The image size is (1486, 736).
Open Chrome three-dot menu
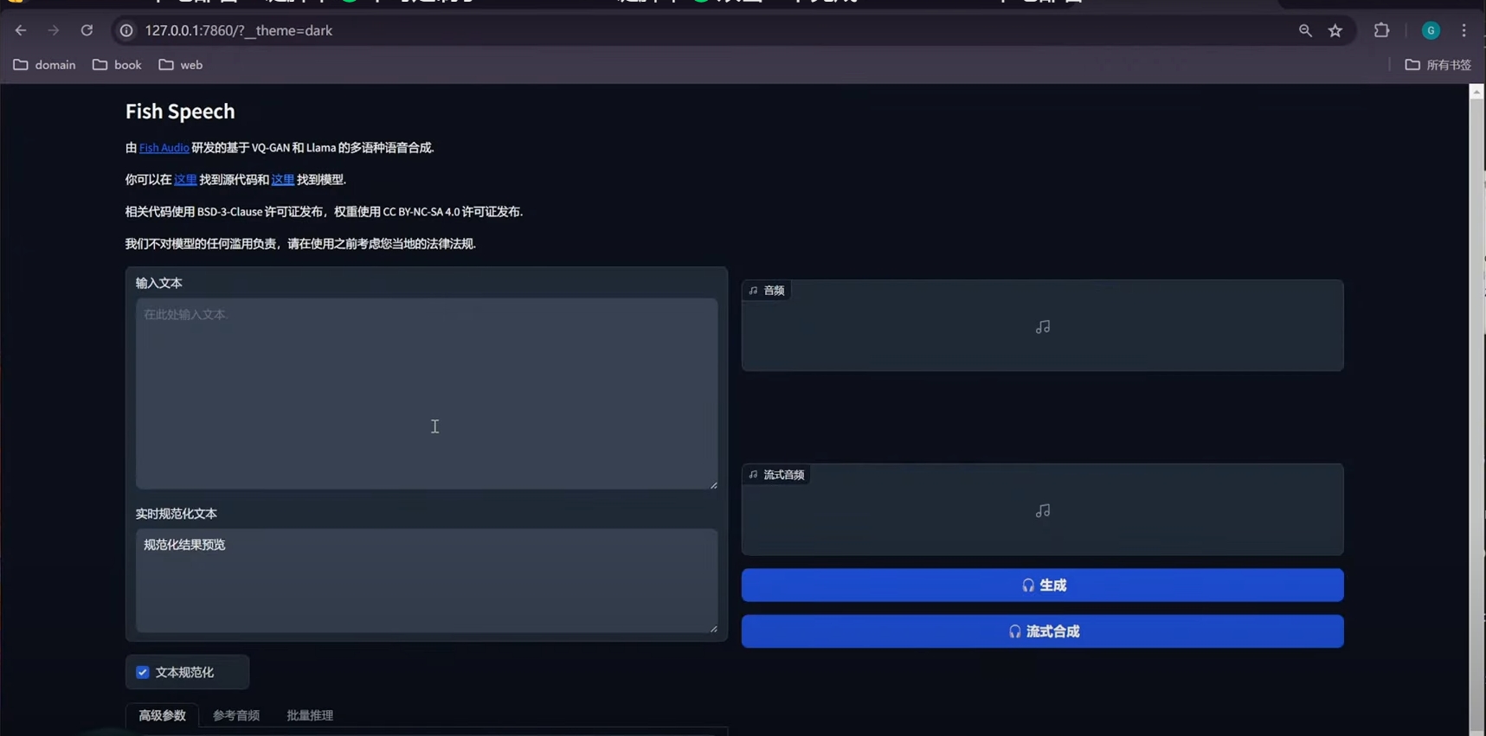[x=1464, y=30]
